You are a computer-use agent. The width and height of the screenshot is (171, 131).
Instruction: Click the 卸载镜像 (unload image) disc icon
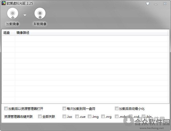click(x=40, y=13)
